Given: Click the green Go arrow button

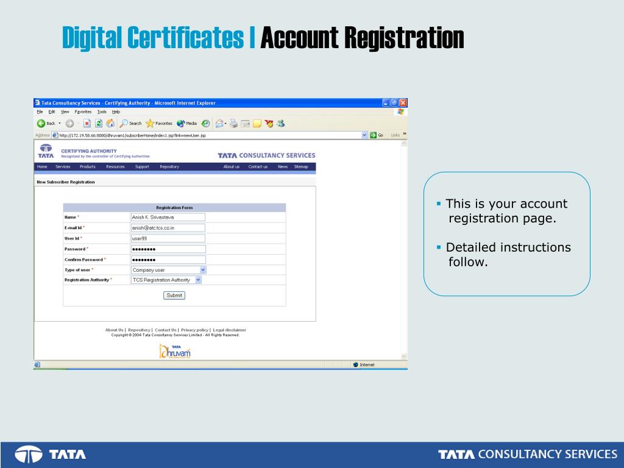Looking at the screenshot, I should [x=374, y=135].
